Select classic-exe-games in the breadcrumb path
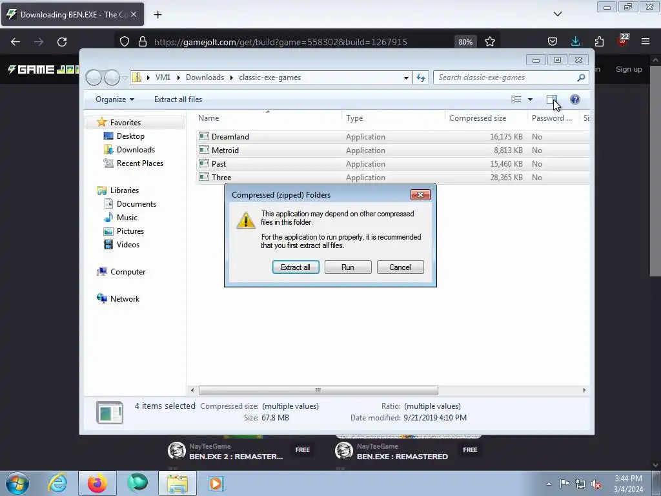The width and height of the screenshot is (661, 496). (x=270, y=77)
